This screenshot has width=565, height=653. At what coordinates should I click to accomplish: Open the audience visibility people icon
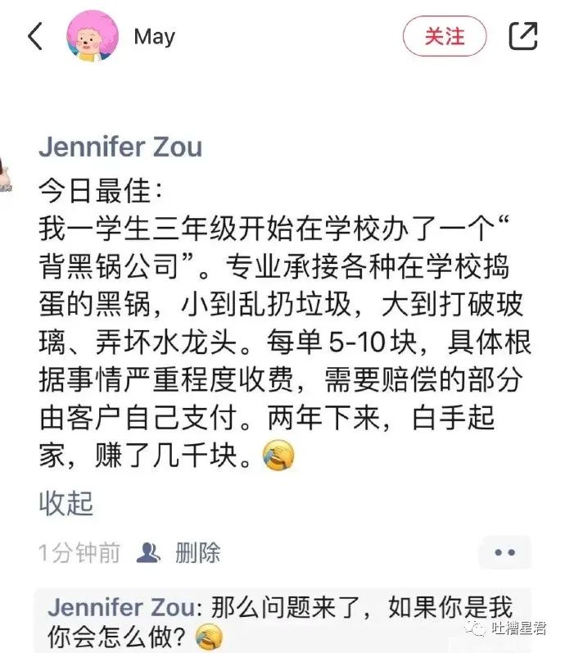[x=148, y=553]
